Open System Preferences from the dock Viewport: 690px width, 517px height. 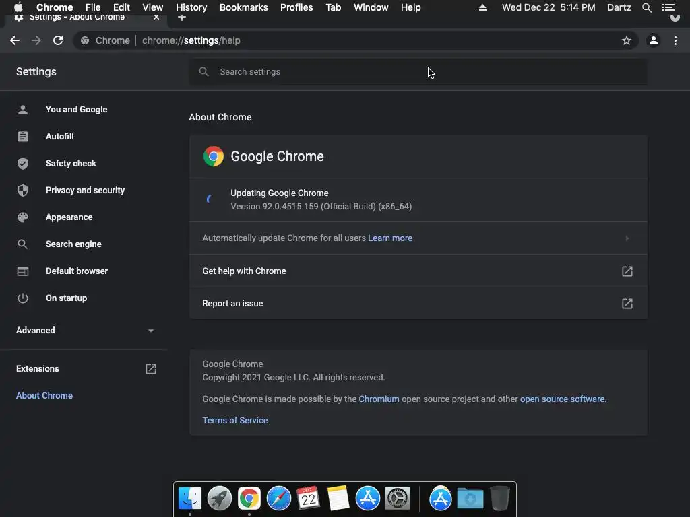pos(398,499)
